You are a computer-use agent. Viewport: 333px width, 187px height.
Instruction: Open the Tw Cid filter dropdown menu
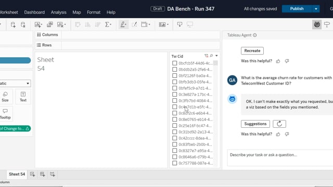(x=216, y=56)
